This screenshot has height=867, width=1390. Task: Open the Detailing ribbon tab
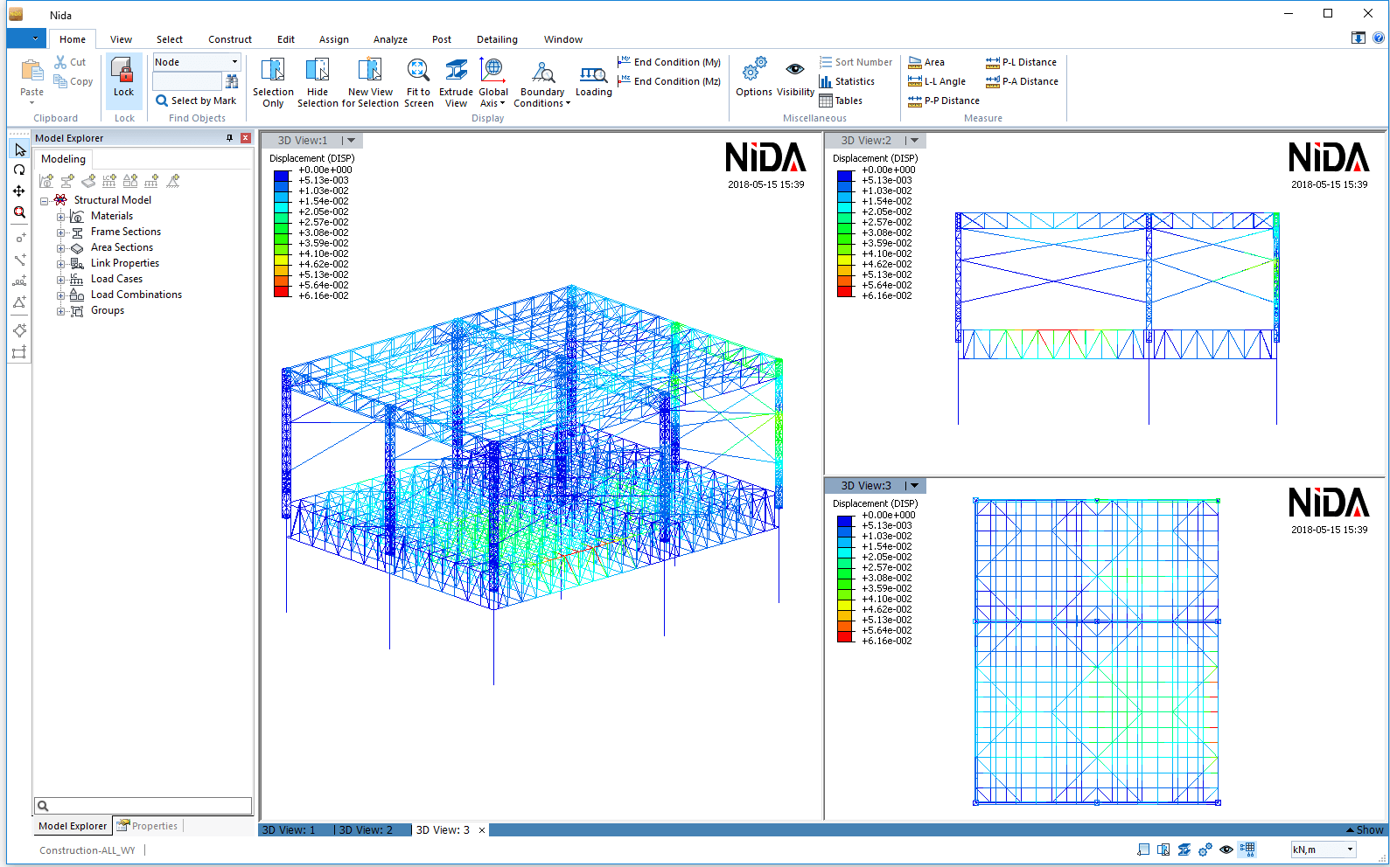pyautogui.click(x=497, y=39)
